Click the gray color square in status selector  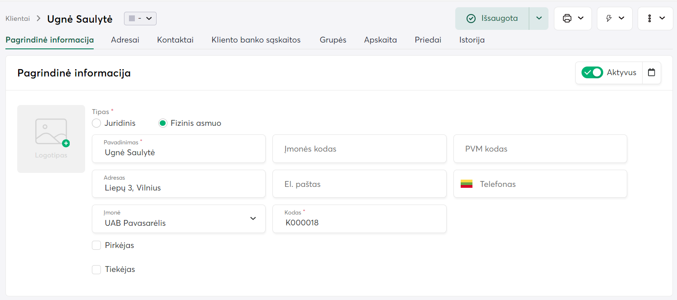click(132, 19)
